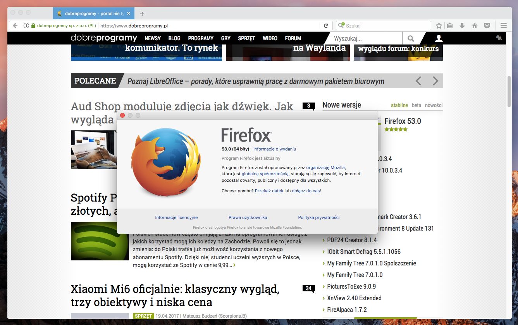This screenshot has height=325, width=518.
Task: Open FORUM section
Action: pyautogui.click(x=293, y=38)
